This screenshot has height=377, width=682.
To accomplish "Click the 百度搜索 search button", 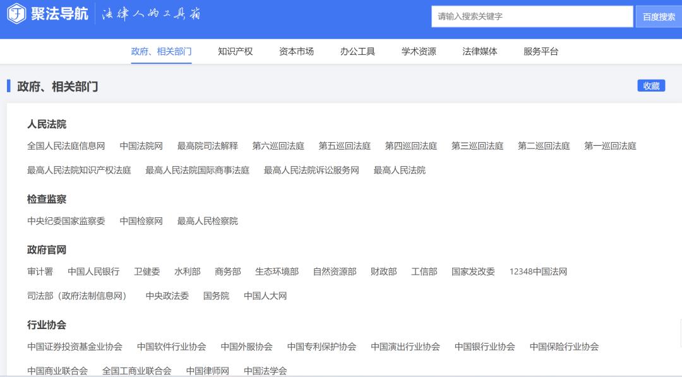I will click(x=658, y=16).
